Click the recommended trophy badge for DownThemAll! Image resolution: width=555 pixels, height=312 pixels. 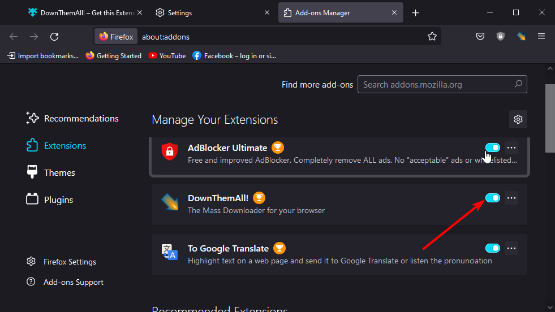(259, 198)
